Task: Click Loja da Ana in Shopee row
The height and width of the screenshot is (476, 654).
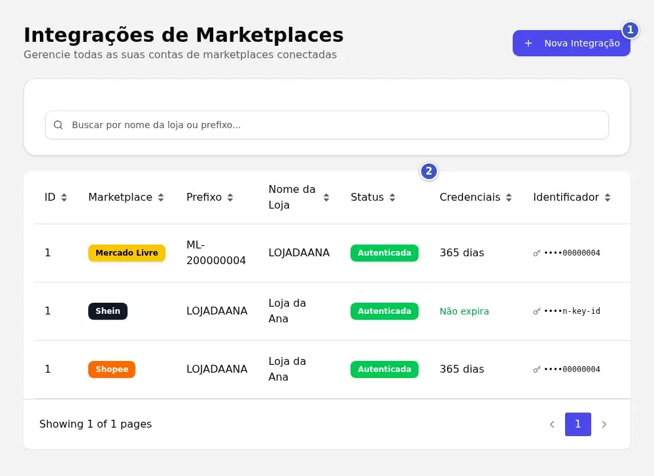Action: [287, 369]
